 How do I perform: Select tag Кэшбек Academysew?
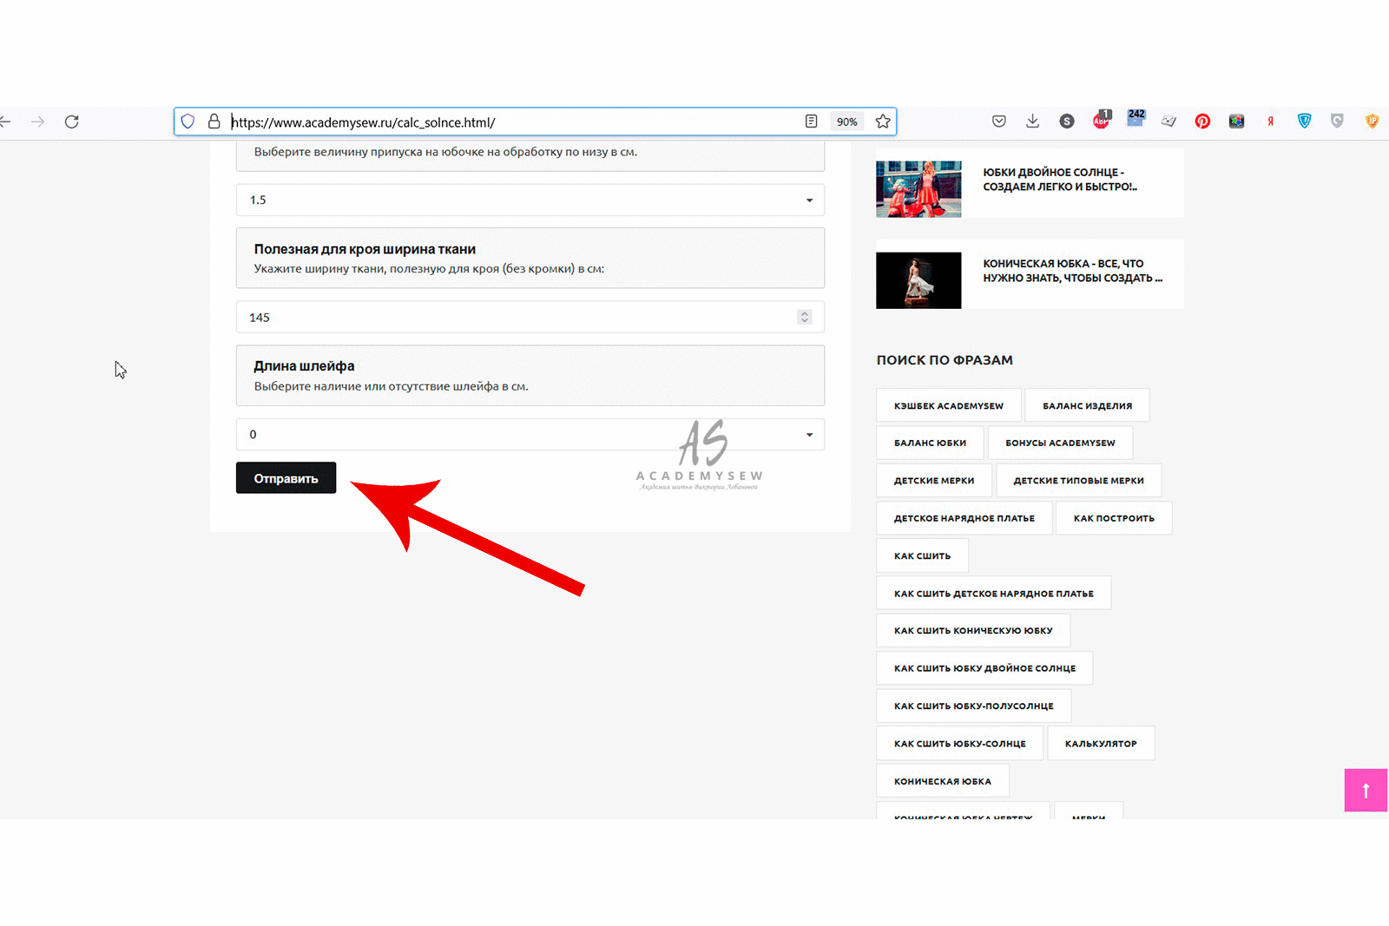(949, 405)
